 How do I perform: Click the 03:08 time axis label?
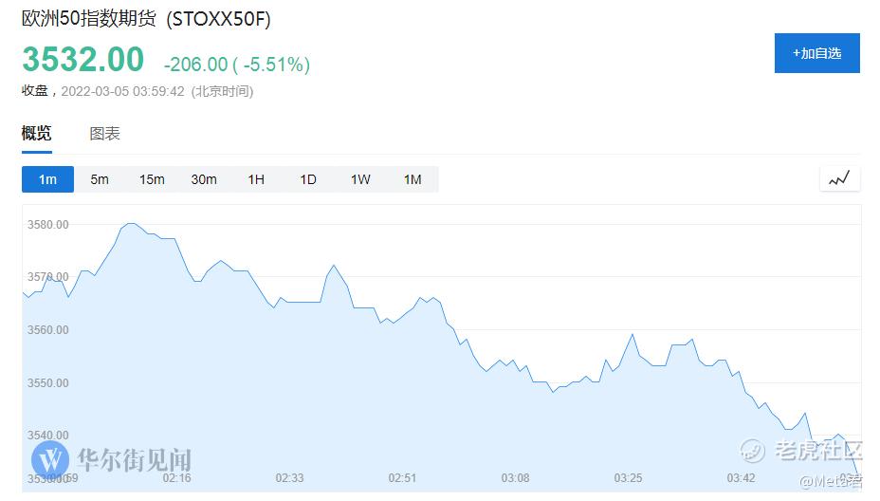point(516,477)
